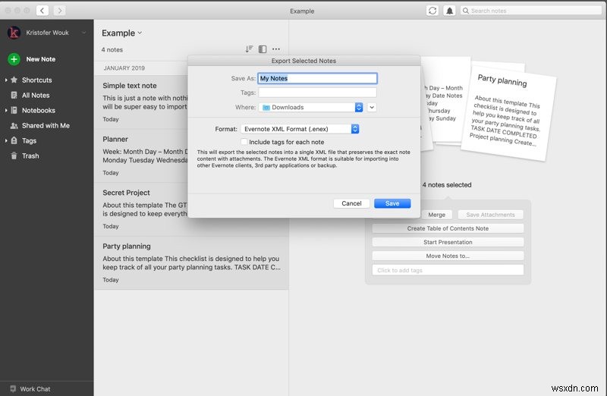The height and width of the screenshot is (396, 607).
Task: Click the sync icon in title bar
Action: 432,11
